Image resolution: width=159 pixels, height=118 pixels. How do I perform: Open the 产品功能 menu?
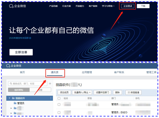pos(53,6)
